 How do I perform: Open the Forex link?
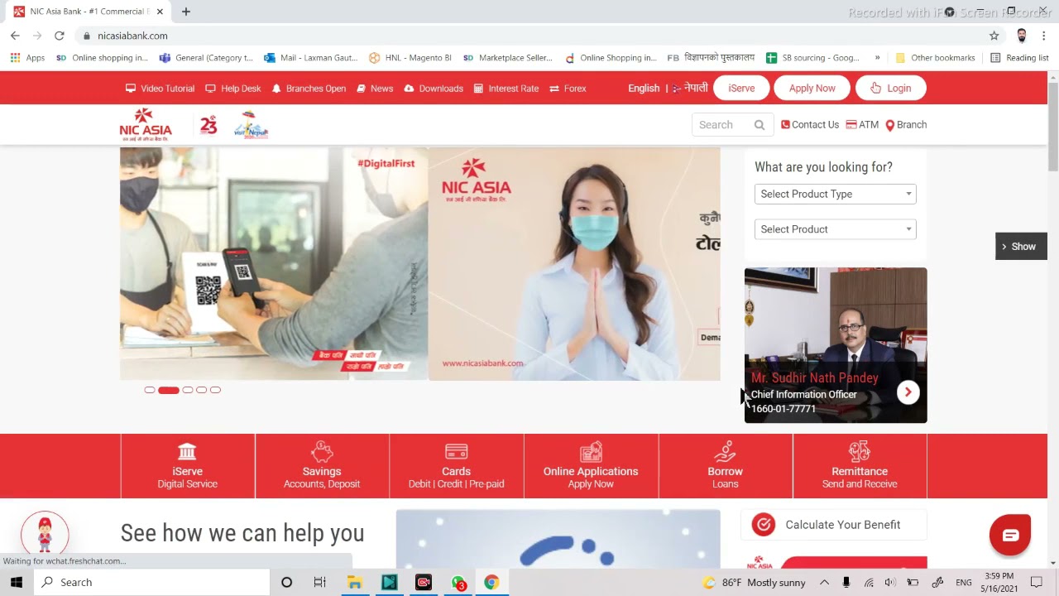[x=568, y=89]
